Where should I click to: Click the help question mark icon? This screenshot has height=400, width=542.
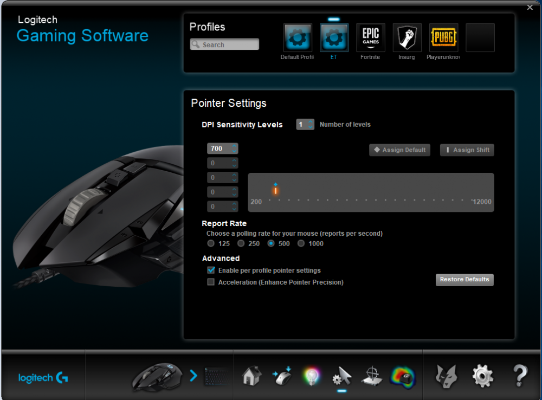point(519,375)
